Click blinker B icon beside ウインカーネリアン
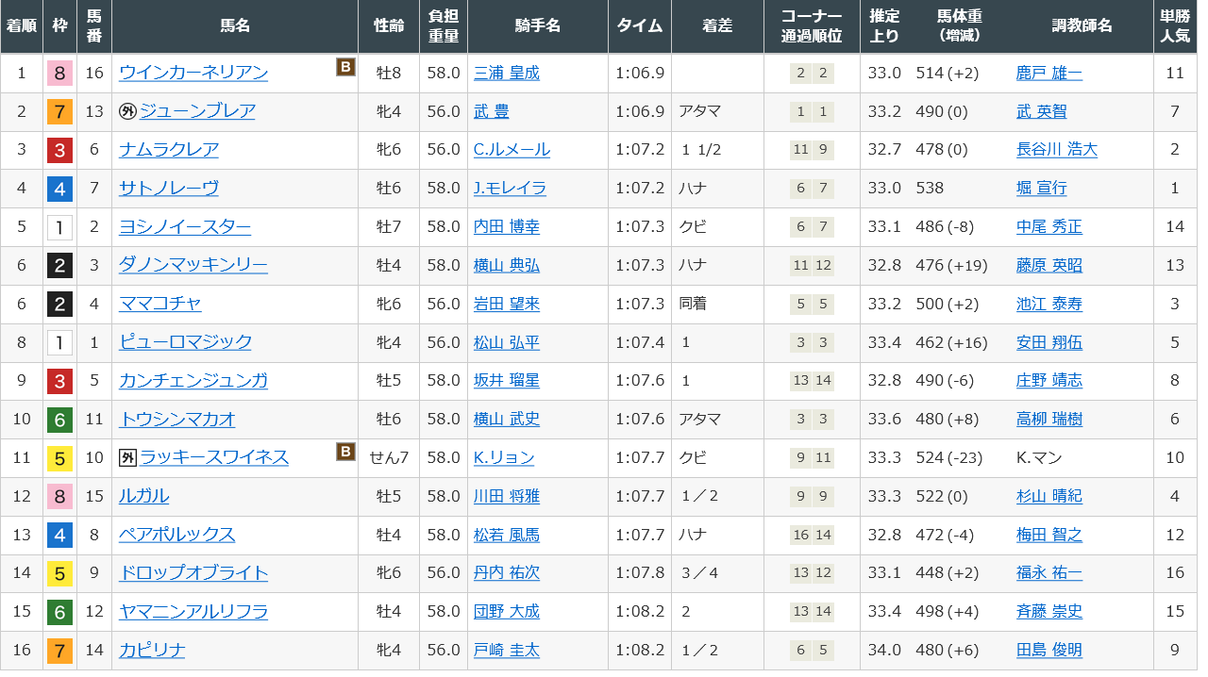1208x677 pixels. coord(345,67)
